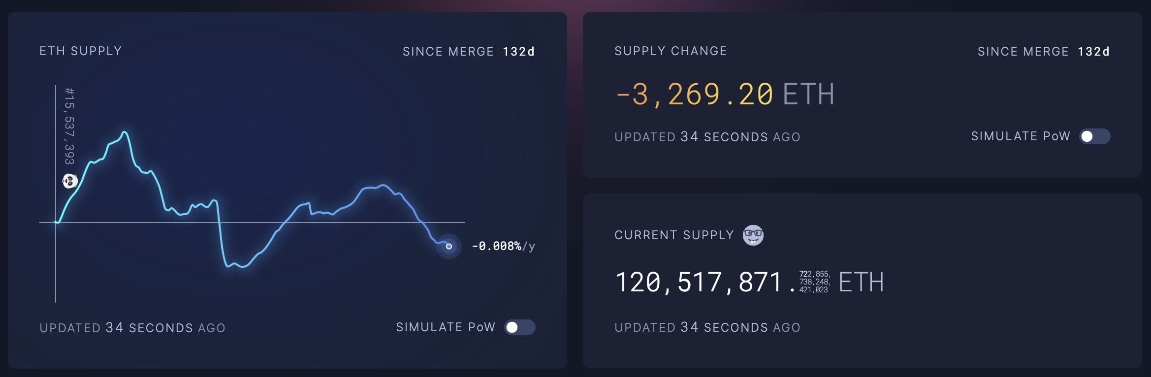Enable SIMULATE PoW on the supply change card

coord(1094,136)
